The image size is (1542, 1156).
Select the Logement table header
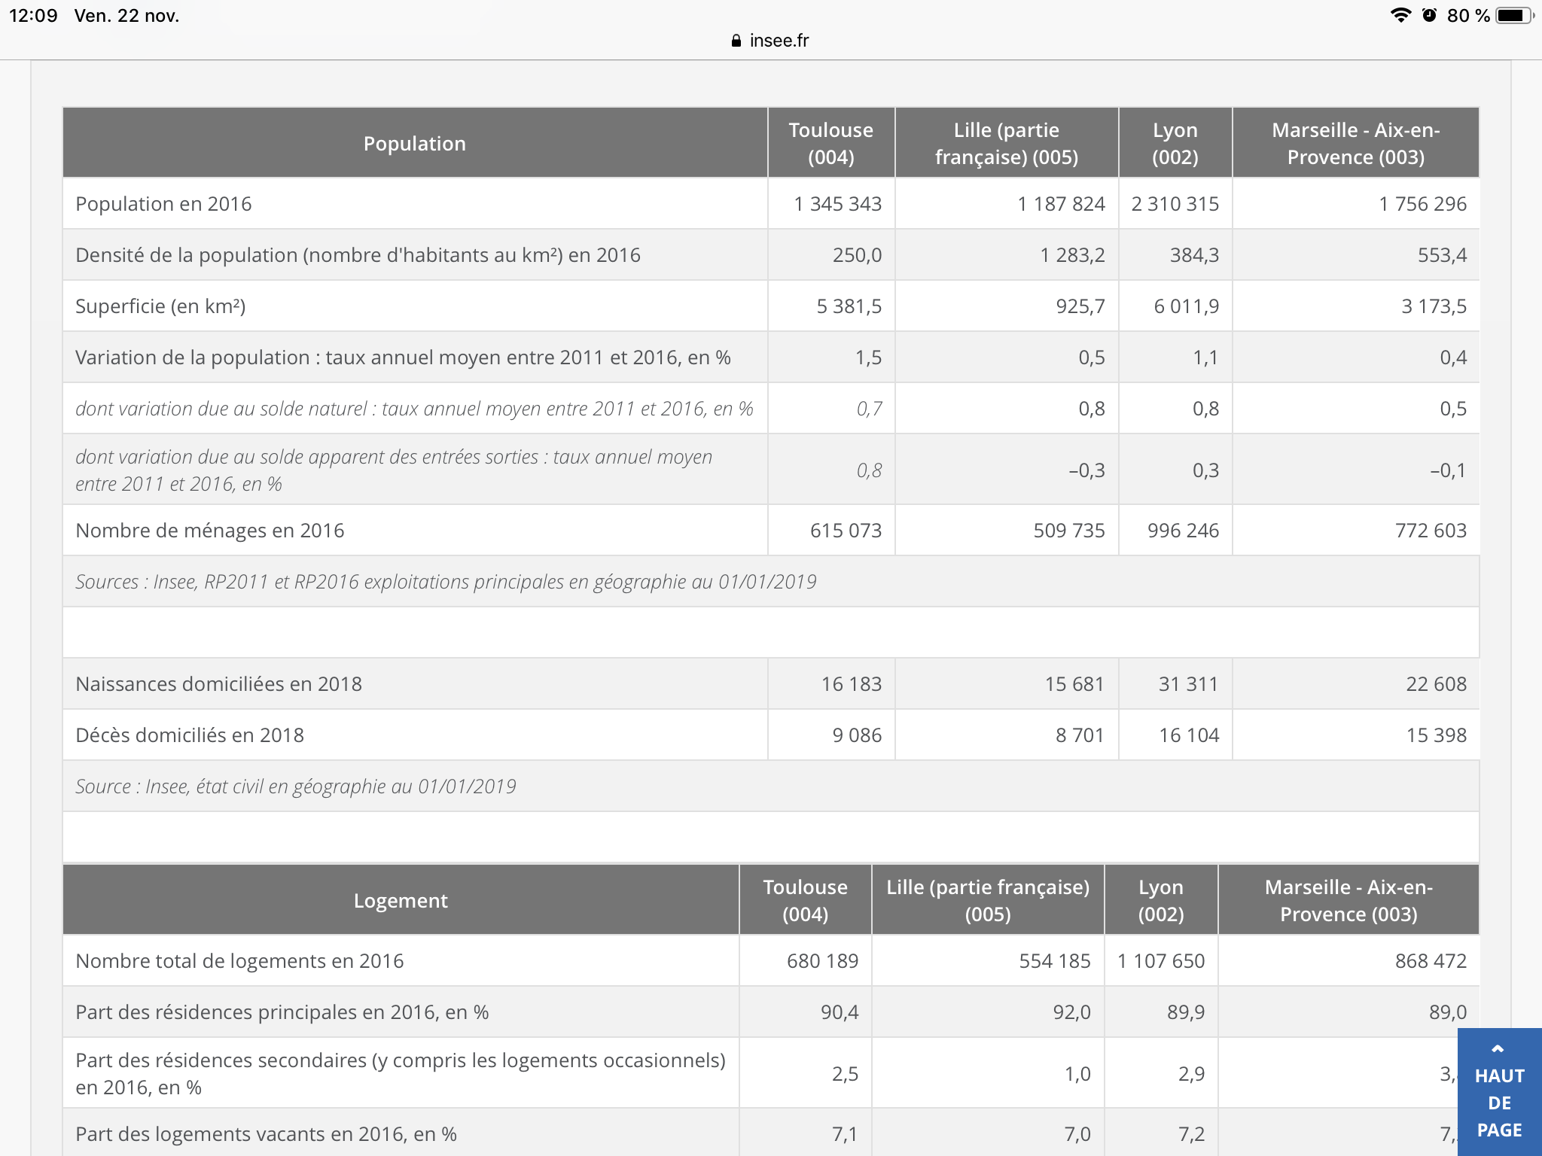(x=401, y=900)
